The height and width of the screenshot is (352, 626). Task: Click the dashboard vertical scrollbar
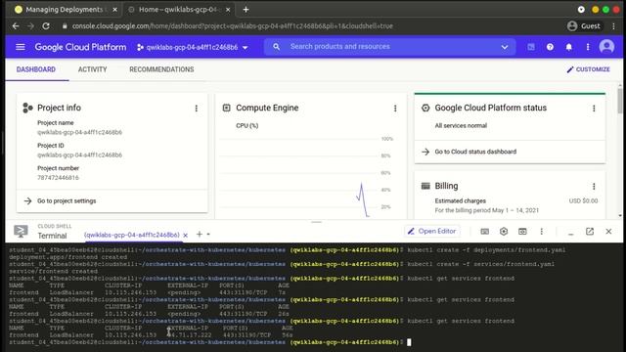tap(619, 101)
